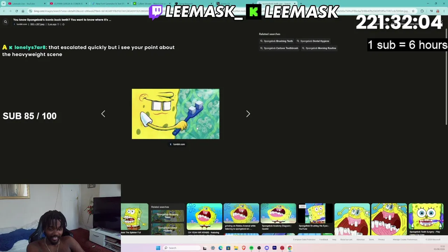Open Help link in the footer
Viewport: 448px width, 252px height.
(x=334, y=239)
